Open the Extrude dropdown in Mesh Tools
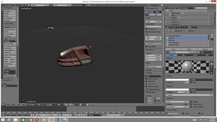217x122 pixels. tap(10, 41)
